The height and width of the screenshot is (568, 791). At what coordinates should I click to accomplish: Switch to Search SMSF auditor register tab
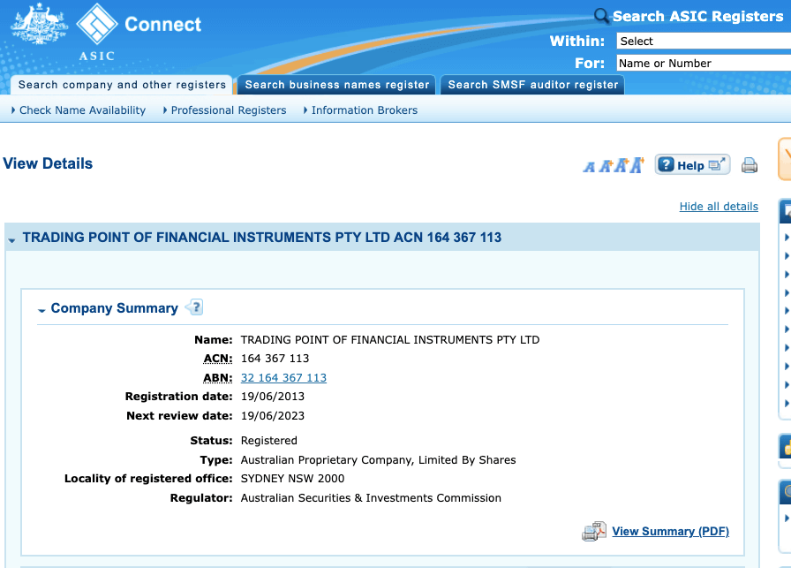point(532,85)
